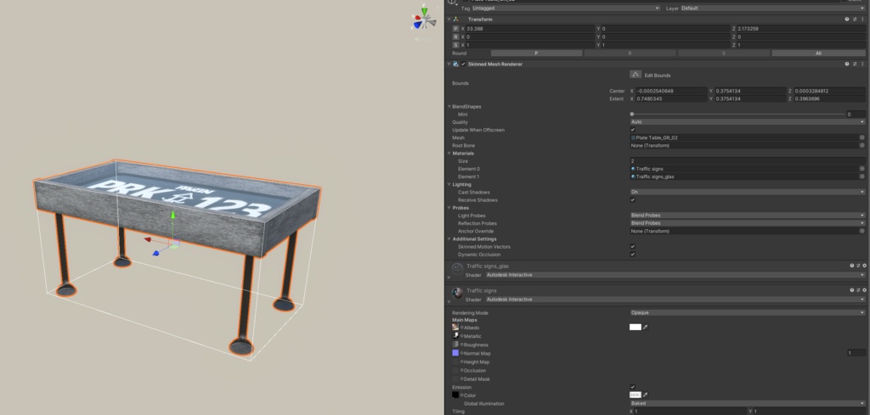Select the Roughness texture thumbnail

(455, 344)
